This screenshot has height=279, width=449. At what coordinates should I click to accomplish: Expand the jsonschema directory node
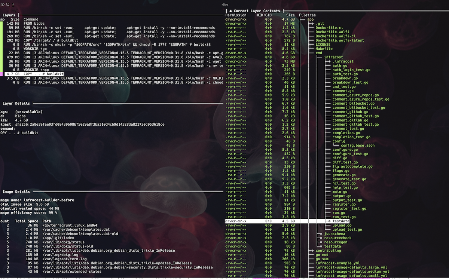331,234
